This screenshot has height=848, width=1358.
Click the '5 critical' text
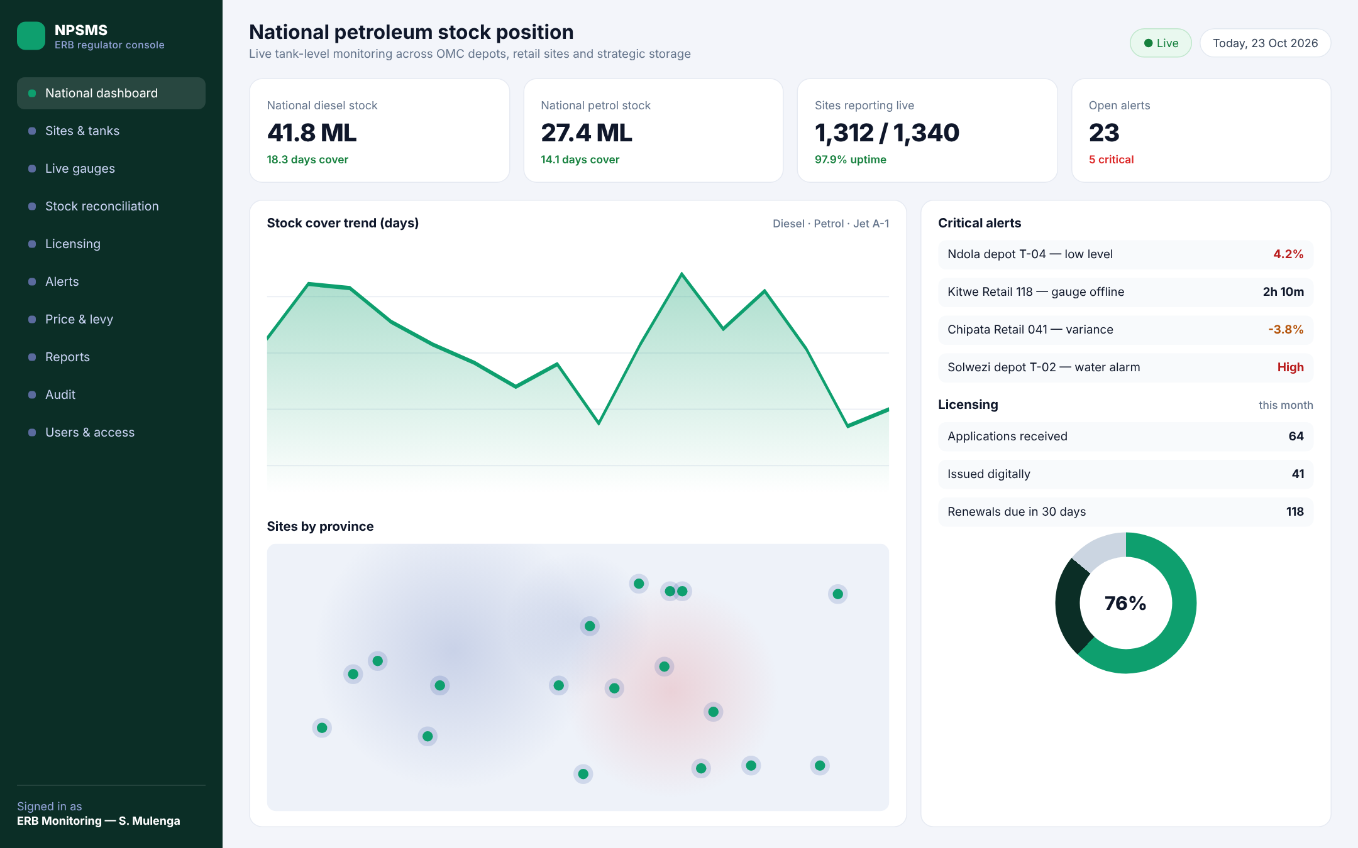[x=1111, y=160]
